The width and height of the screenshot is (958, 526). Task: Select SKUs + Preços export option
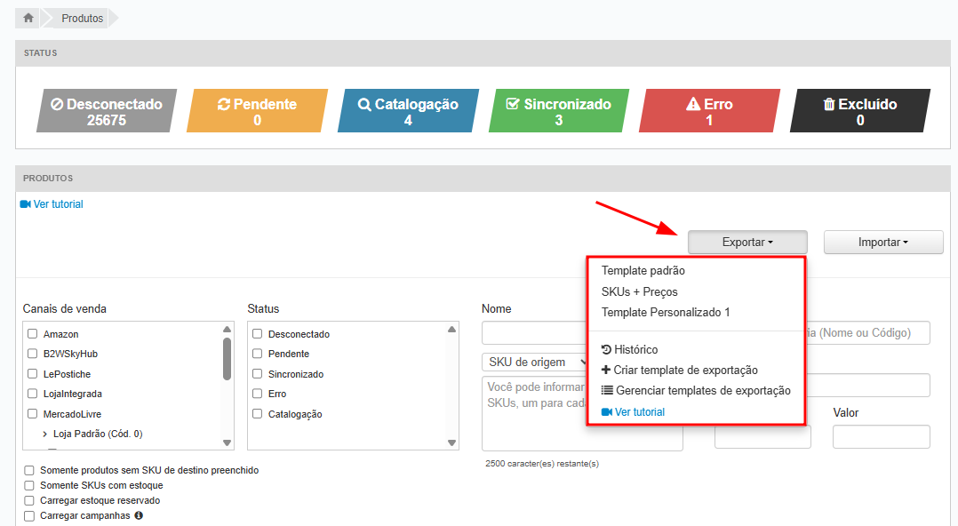(640, 291)
